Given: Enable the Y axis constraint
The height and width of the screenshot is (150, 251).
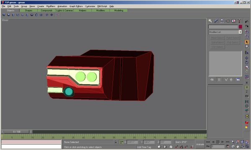Looking at the screenshot, I should (247, 87).
